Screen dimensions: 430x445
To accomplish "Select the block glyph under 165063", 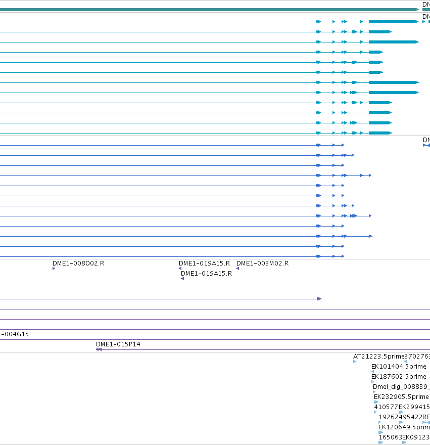I will pos(381,442).
